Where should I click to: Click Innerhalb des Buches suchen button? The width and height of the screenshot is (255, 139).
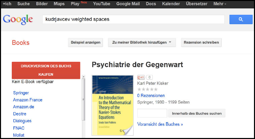tap(197, 113)
